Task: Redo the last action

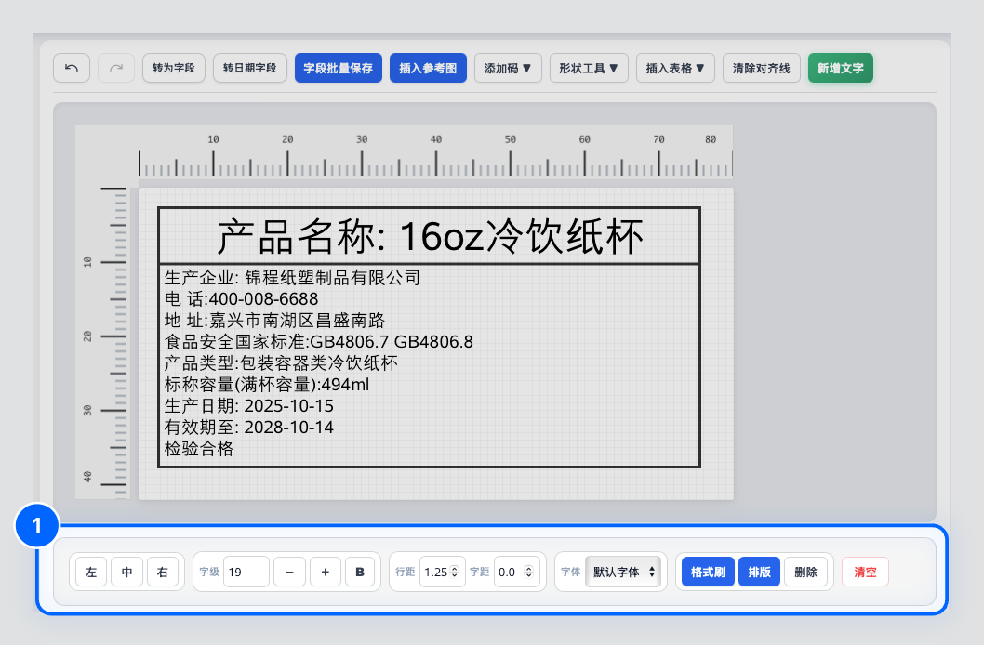Action: click(x=115, y=67)
